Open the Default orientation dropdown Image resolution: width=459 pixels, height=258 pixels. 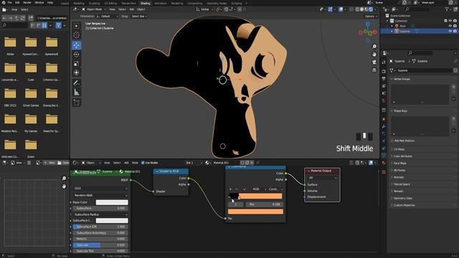point(107,16)
